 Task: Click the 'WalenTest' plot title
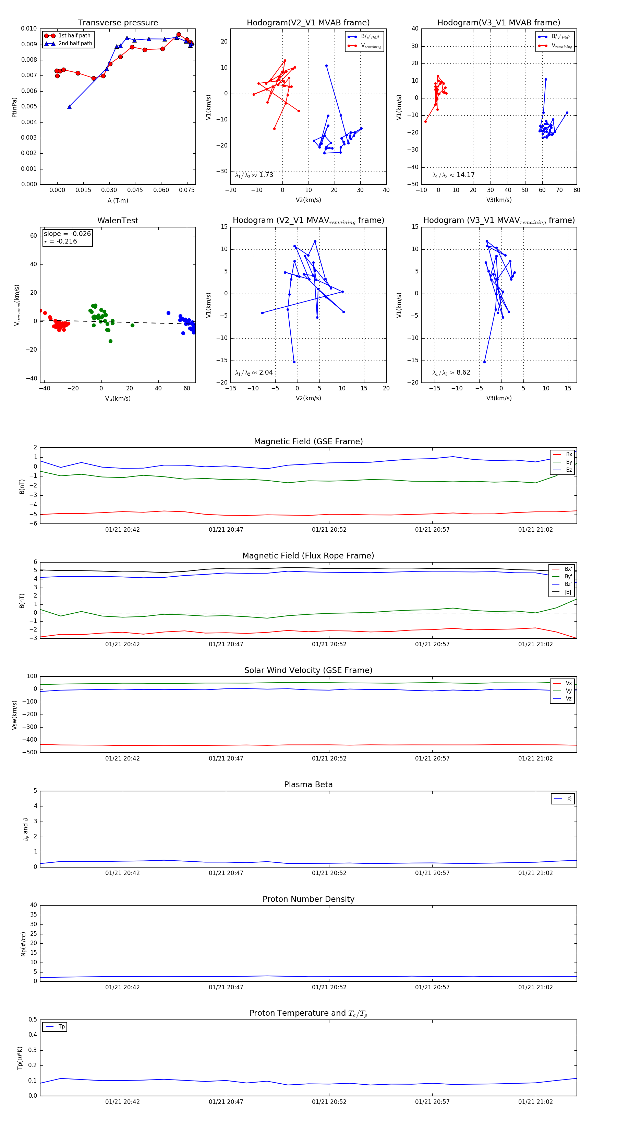(118, 220)
